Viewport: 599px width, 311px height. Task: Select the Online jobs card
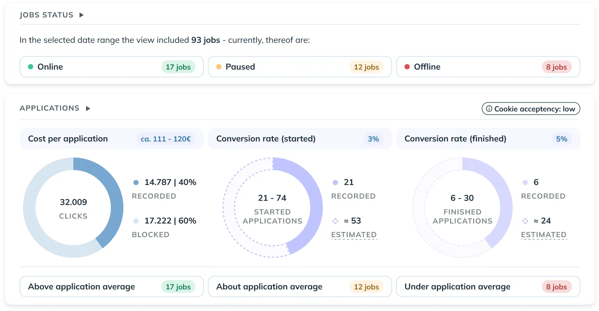pyautogui.click(x=111, y=66)
